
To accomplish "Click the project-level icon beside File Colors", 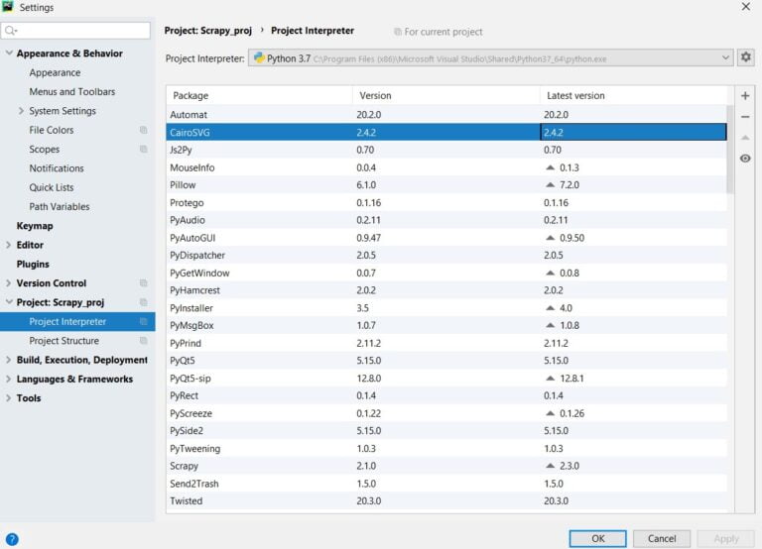I will [x=144, y=130].
